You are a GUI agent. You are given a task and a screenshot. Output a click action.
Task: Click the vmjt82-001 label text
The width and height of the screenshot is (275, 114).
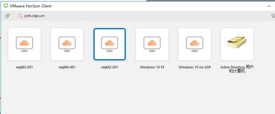point(110,67)
